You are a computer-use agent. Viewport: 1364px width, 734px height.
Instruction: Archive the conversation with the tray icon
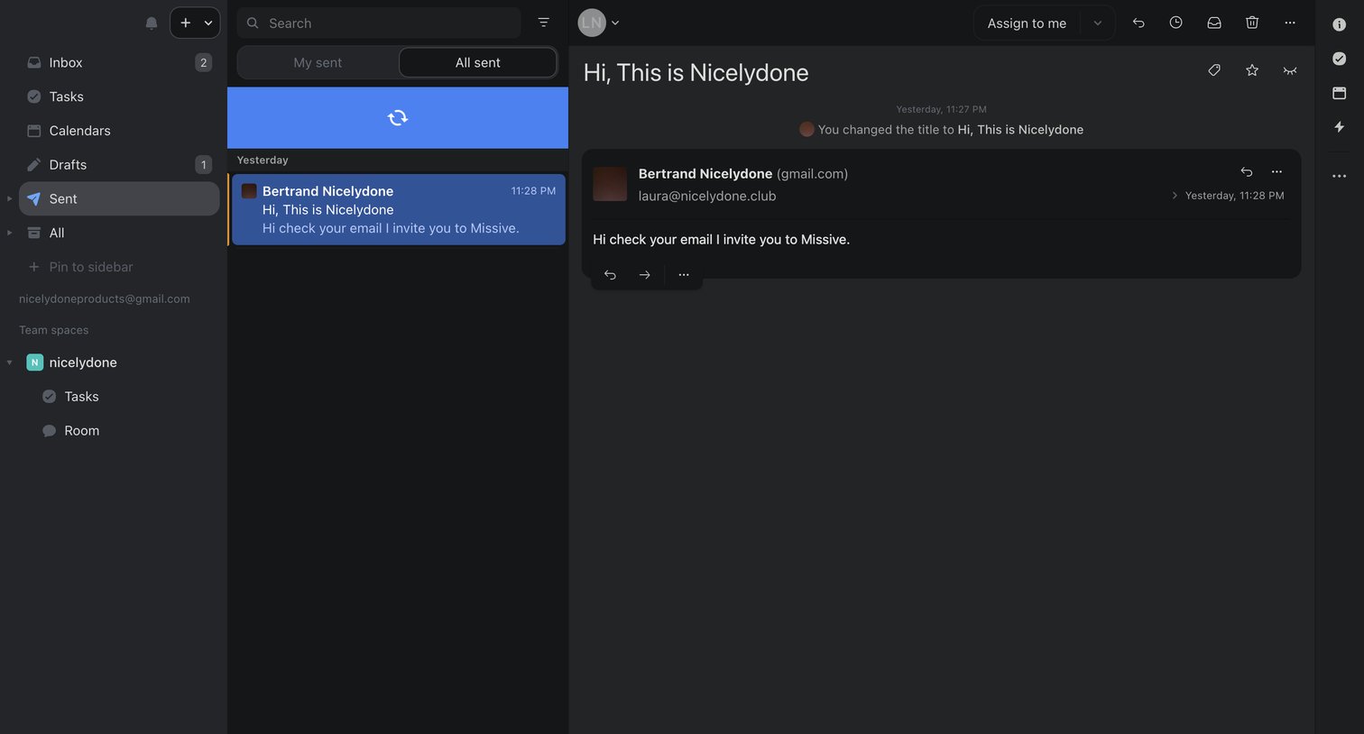pyautogui.click(x=1214, y=23)
